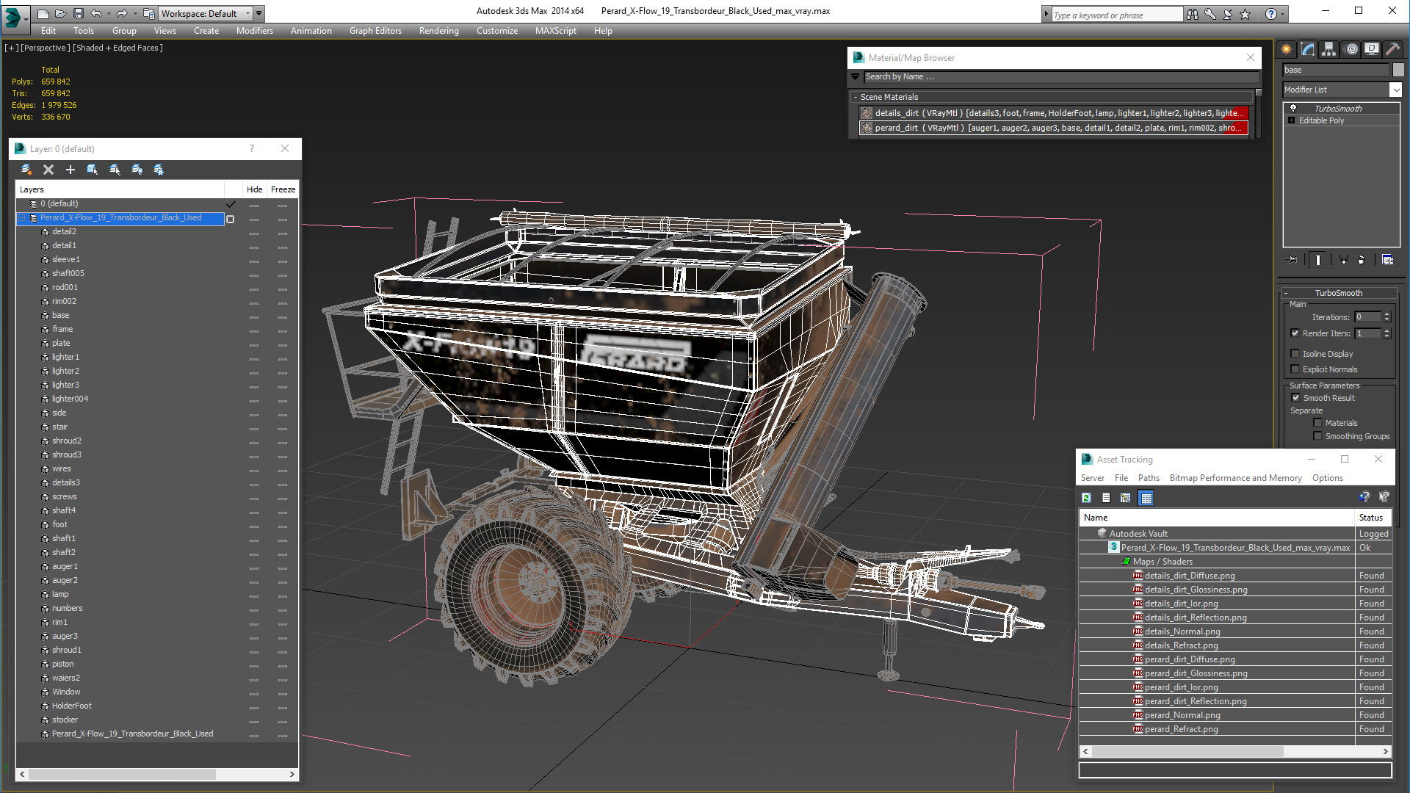The height and width of the screenshot is (793, 1410).
Task: Enable the Explicit Normals checkbox
Action: click(x=1295, y=369)
